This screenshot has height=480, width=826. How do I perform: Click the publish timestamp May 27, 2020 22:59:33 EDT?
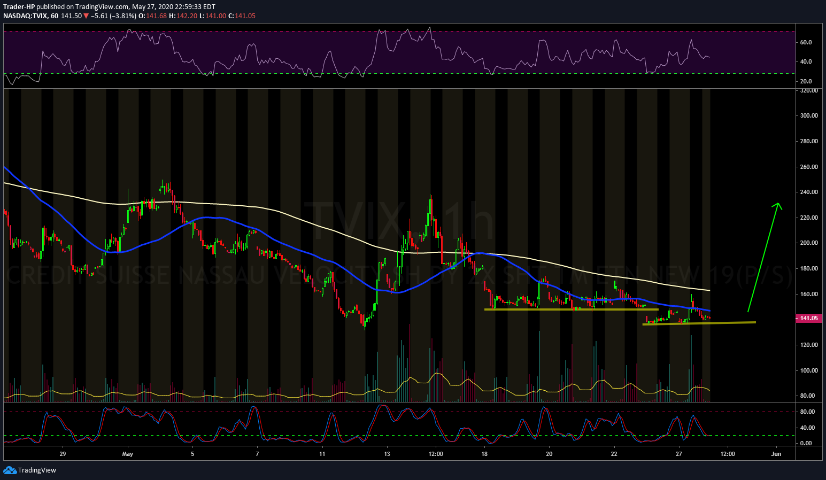pyautogui.click(x=174, y=7)
